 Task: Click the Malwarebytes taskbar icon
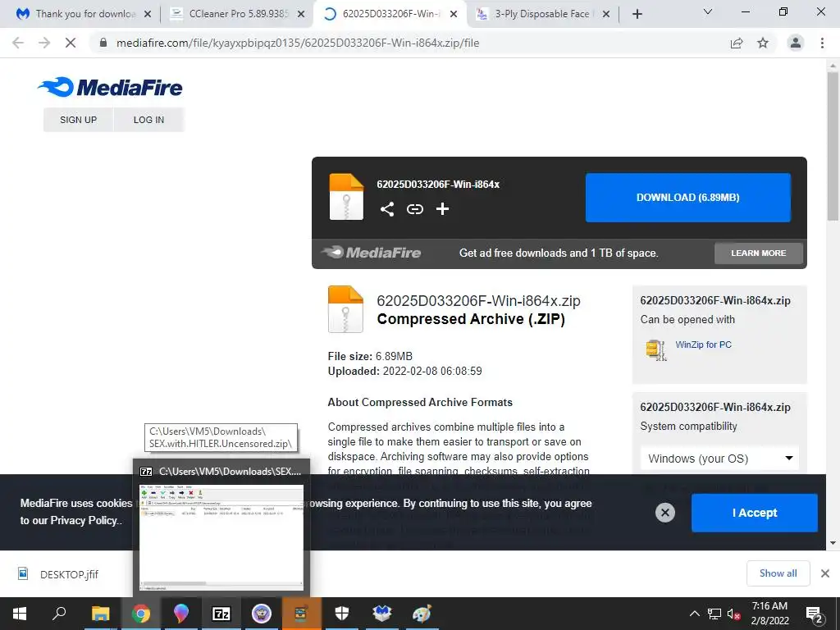pyautogui.click(x=382, y=614)
